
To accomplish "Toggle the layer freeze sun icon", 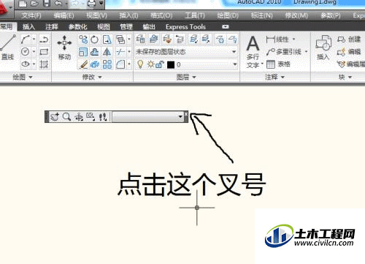I will pyautogui.click(x=150, y=64).
